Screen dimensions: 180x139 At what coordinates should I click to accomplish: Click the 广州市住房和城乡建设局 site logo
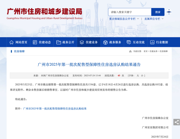(45, 14)
